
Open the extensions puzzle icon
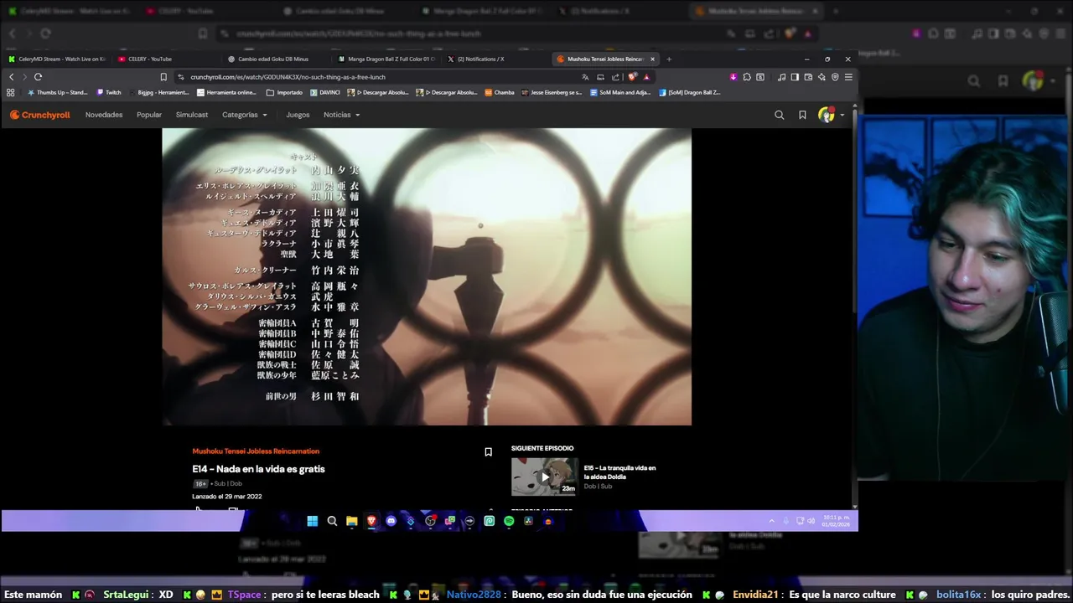pyautogui.click(x=746, y=76)
